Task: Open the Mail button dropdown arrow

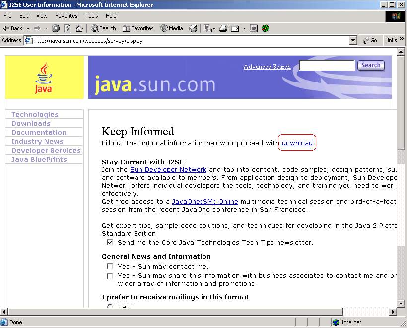Action: pos(214,28)
